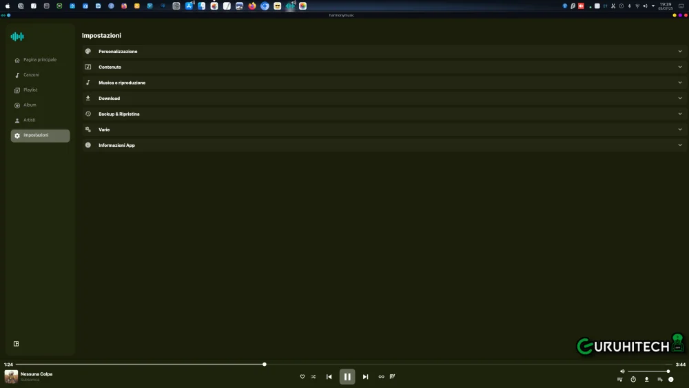Skip to next track

(x=365, y=377)
